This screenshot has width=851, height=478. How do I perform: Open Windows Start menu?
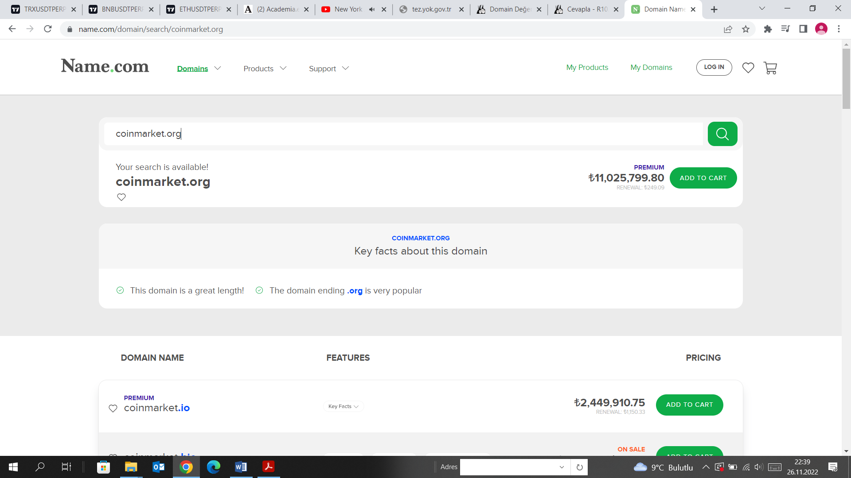pyautogui.click(x=13, y=467)
